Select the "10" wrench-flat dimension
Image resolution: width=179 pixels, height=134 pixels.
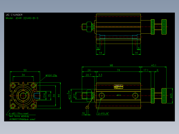coord(83,113)
